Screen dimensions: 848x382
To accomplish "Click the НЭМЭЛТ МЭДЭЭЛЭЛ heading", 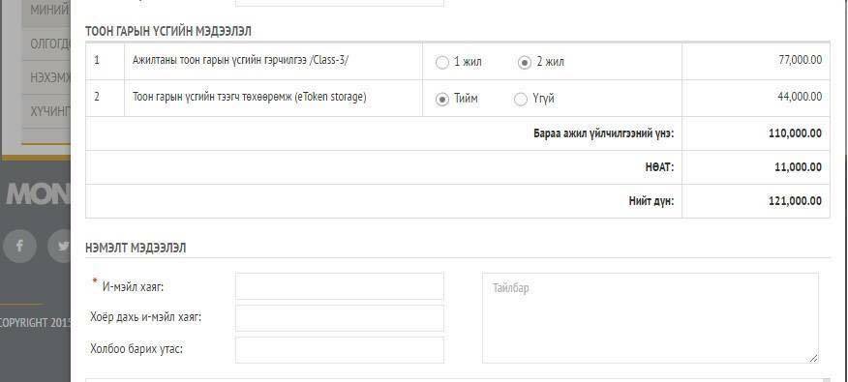I will [136, 248].
